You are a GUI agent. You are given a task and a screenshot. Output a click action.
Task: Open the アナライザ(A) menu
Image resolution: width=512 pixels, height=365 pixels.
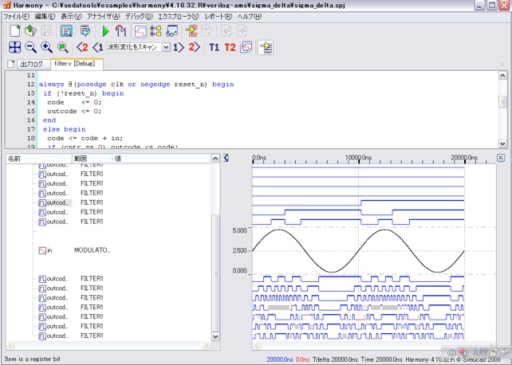[x=103, y=16]
